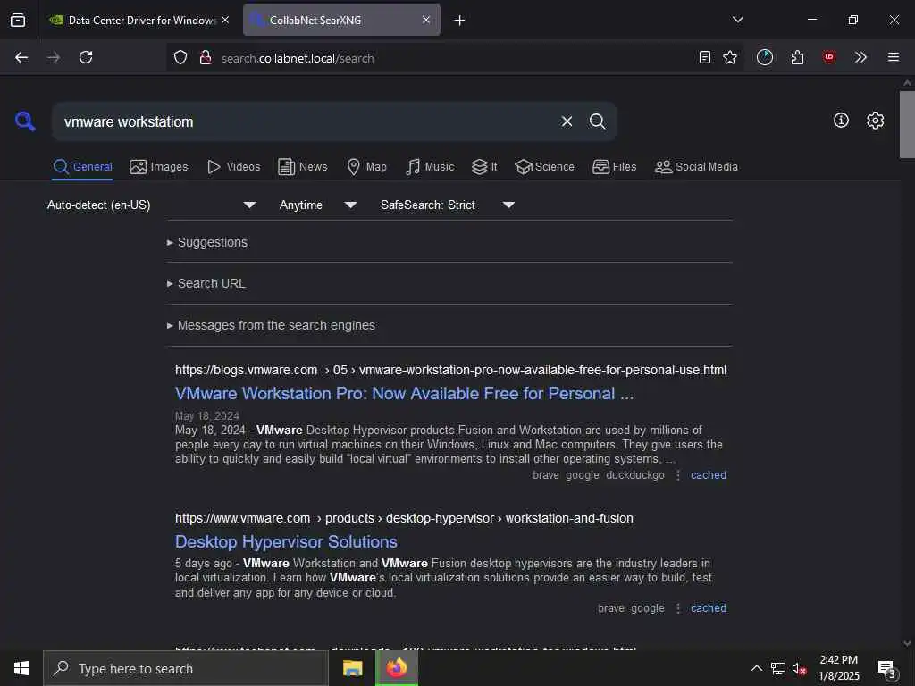Open File Explorer from taskbar

352,668
